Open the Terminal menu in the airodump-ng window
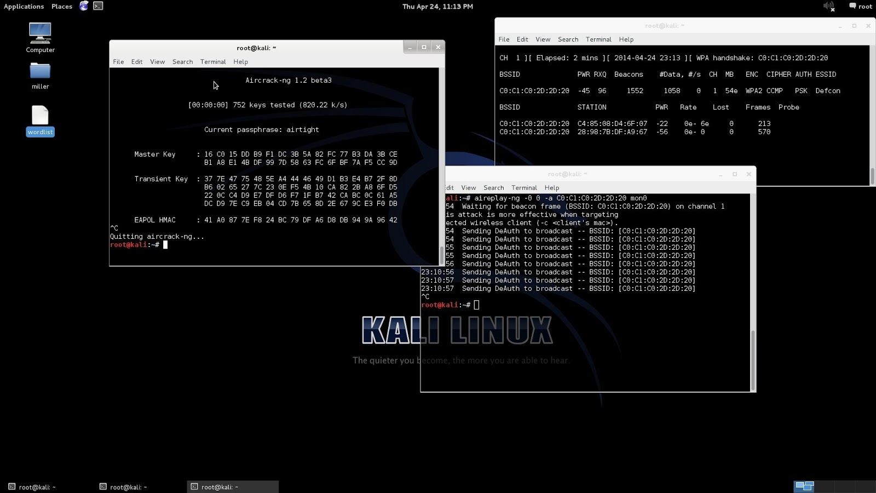 click(x=598, y=39)
